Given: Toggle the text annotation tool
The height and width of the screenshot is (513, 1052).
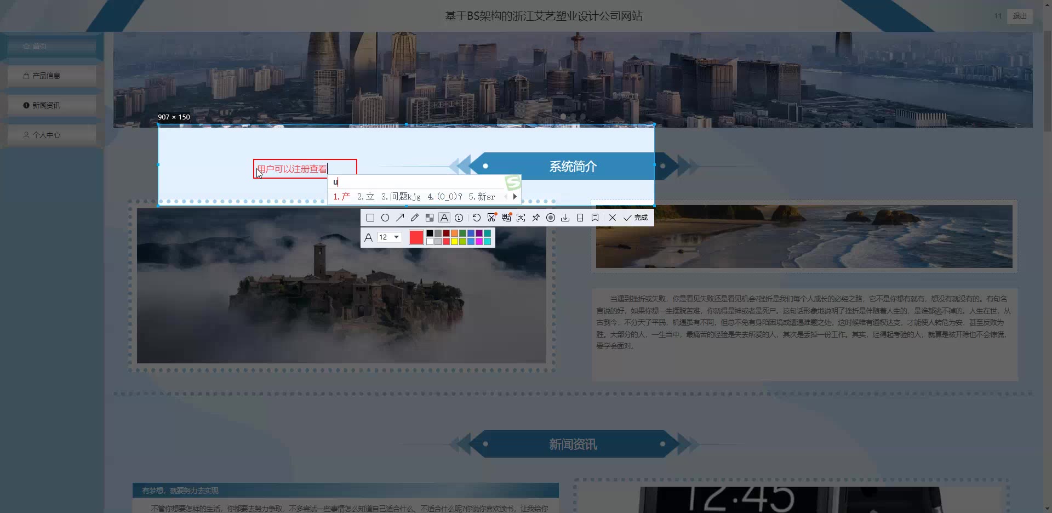Looking at the screenshot, I should pos(444,218).
